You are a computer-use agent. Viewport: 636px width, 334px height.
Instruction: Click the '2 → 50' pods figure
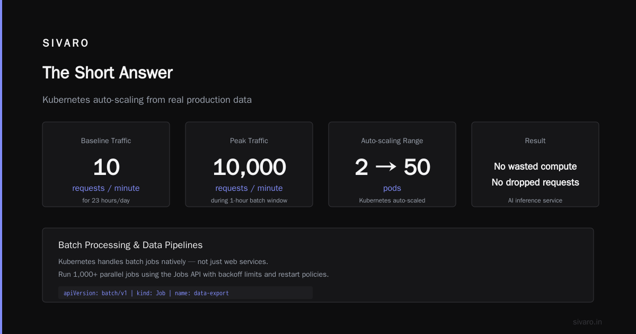[x=392, y=167]
